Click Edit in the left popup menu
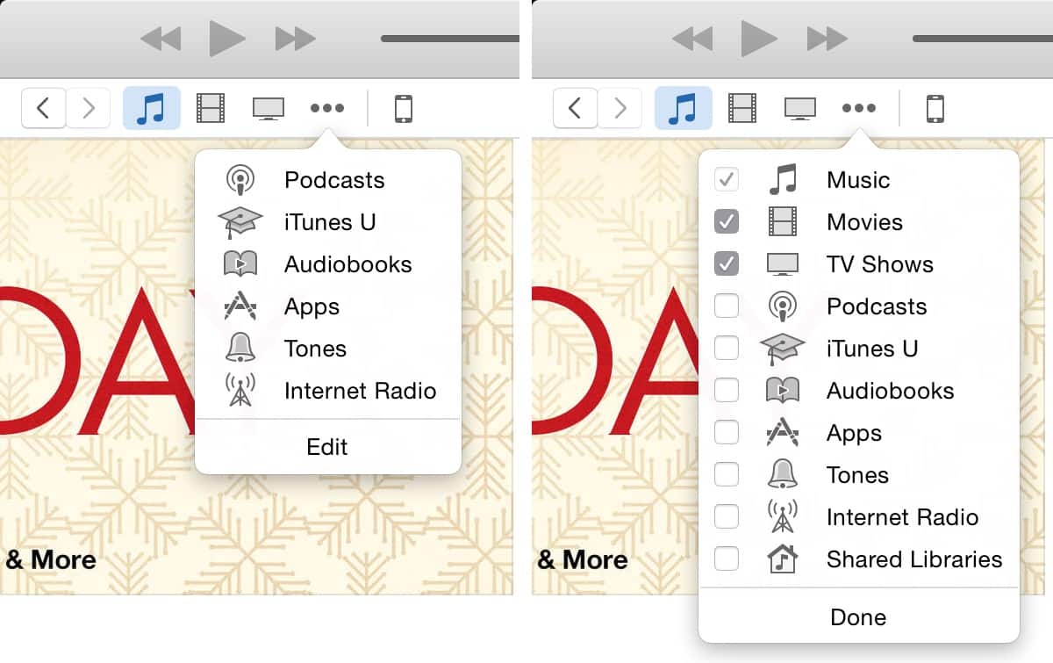The image size is (1053, 663). point(327,447)
